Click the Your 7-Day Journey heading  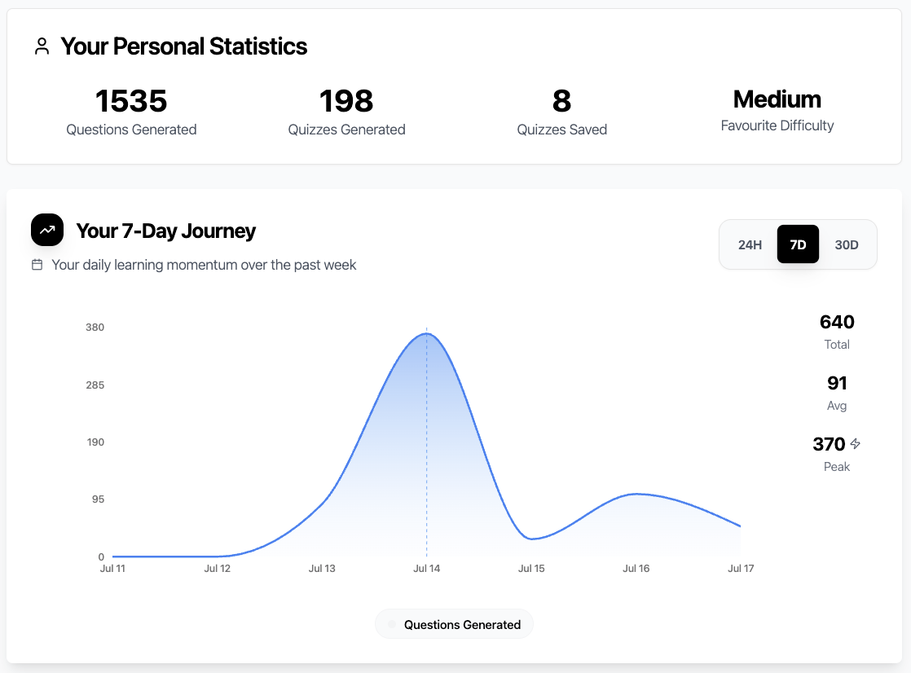tap(166, 231)
